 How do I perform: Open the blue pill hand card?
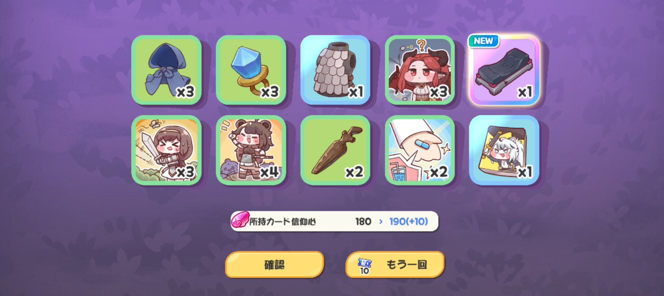point(420,150)
